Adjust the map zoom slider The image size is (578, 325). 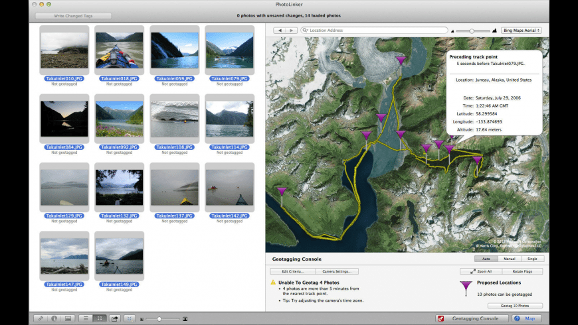point(473,31)
